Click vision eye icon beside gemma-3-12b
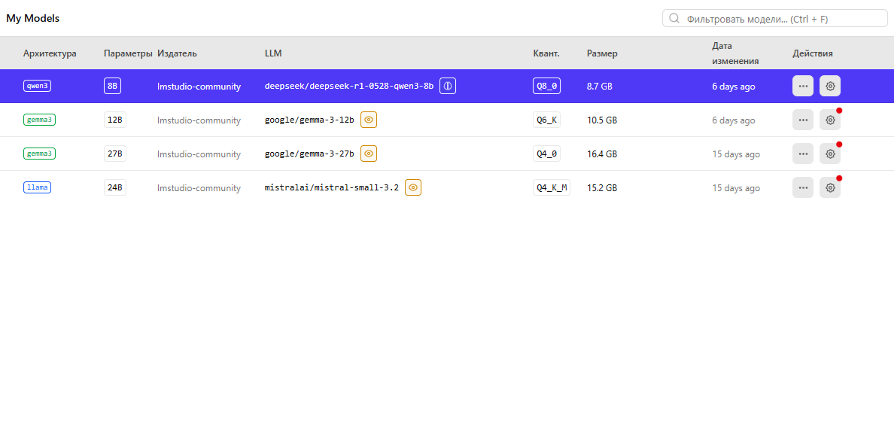 (369, 120)
